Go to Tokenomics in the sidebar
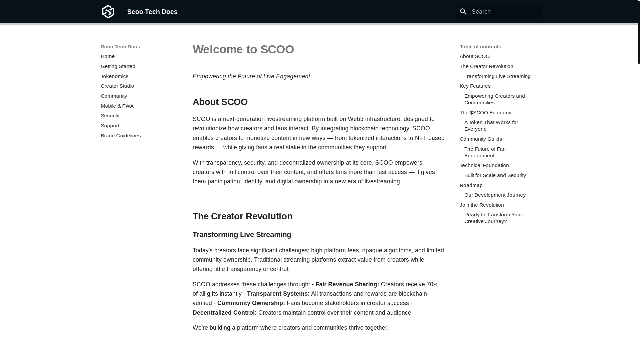The height and width of the screenshot is (360, 641). (x=115, y=76)
